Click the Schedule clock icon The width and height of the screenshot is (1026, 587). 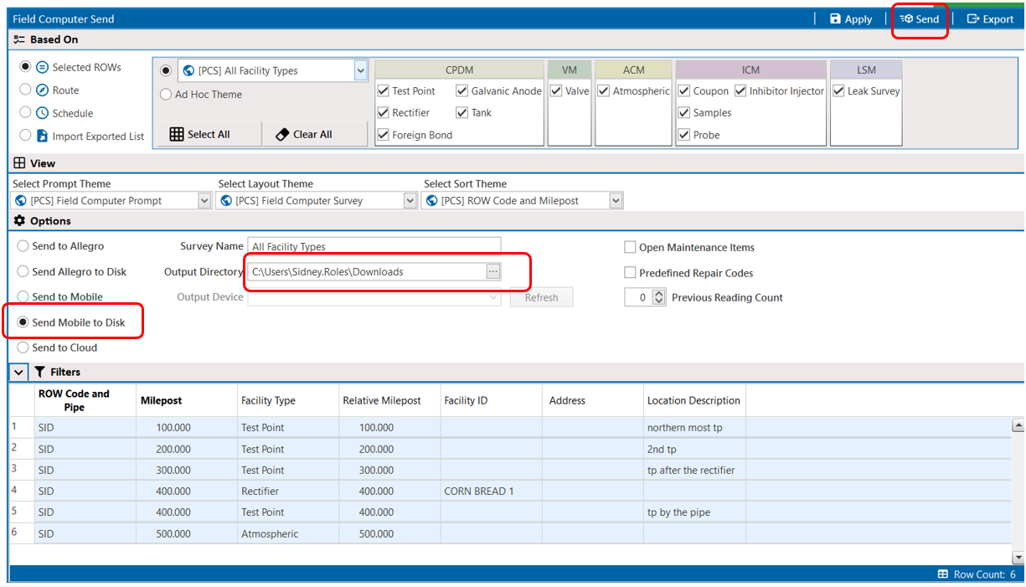[42, 112]
